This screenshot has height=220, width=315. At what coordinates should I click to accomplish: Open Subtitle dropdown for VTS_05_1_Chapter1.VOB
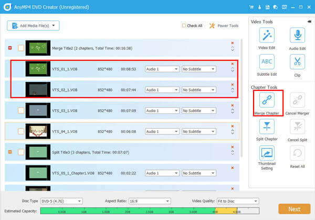[x=199, y=173]
